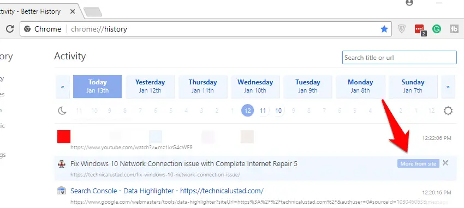Focus the 'Search title or url' field
Screen dimensions: 464x208
[x=400, y=58]
